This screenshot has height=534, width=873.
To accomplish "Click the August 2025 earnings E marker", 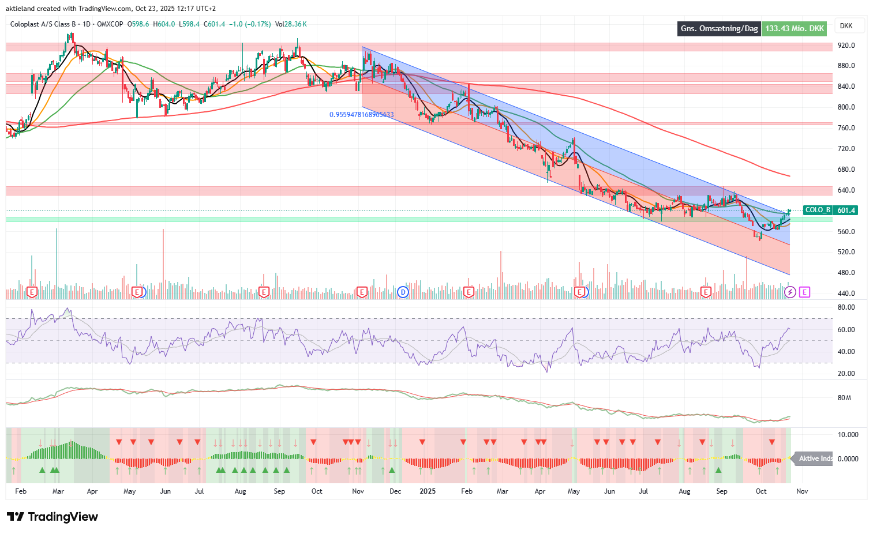I will click(x=705, y=292).
